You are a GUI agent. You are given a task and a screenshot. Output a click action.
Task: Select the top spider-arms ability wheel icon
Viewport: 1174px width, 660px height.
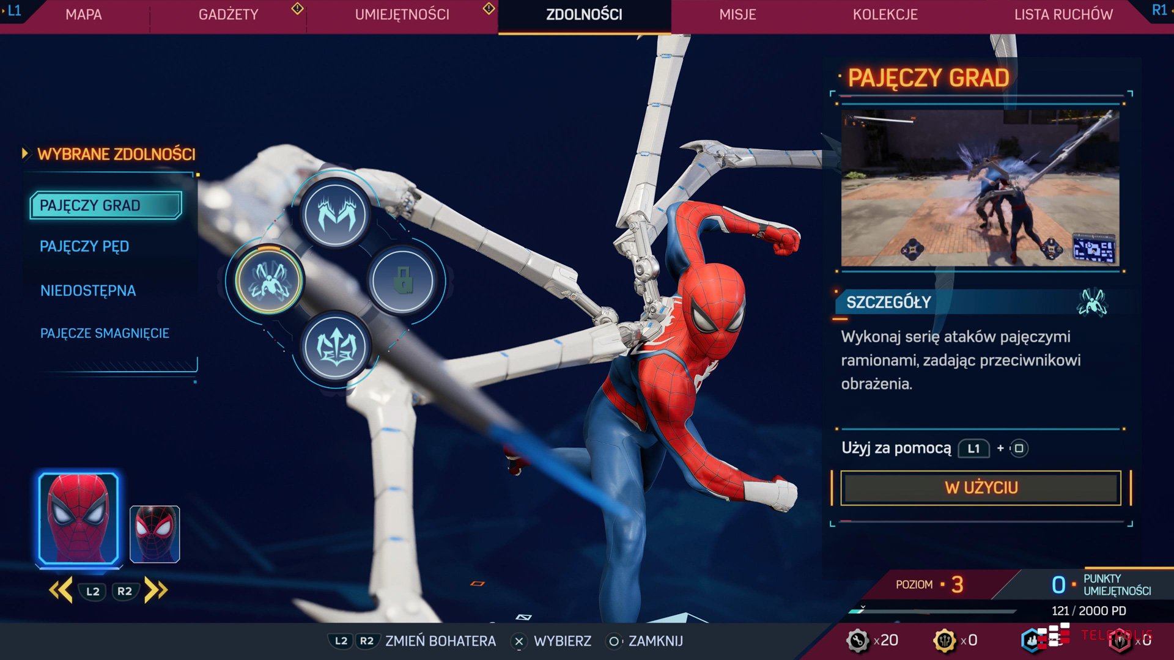click(335, 214)
